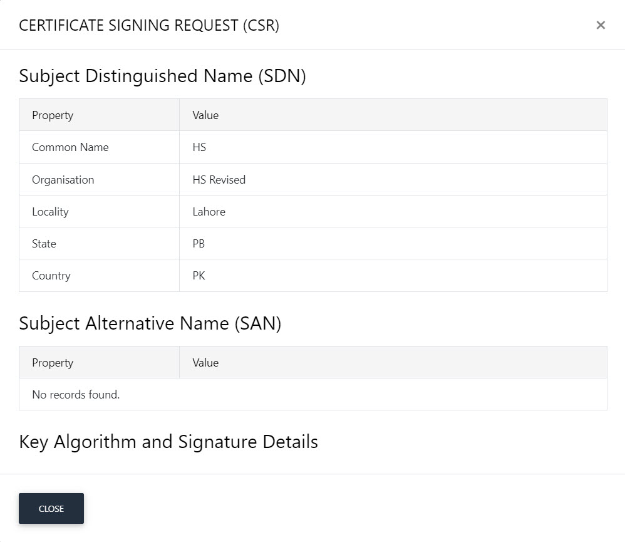625x542 pixels.
Task: Click the HS common name value
Action: point(199,147)
